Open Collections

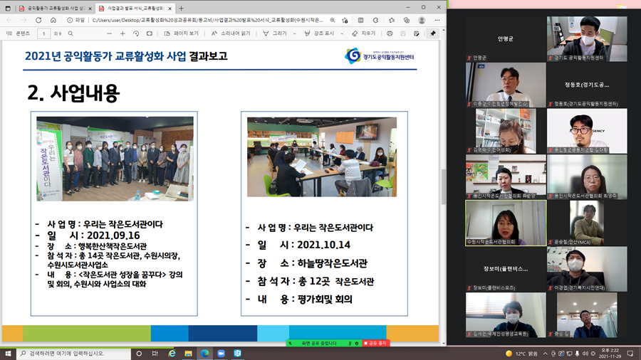[x=407, y=20]
